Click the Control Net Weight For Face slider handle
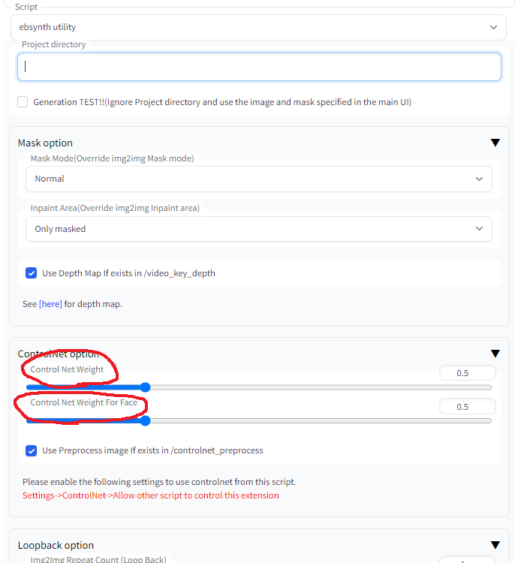515x563 pixels. point(145,420)
